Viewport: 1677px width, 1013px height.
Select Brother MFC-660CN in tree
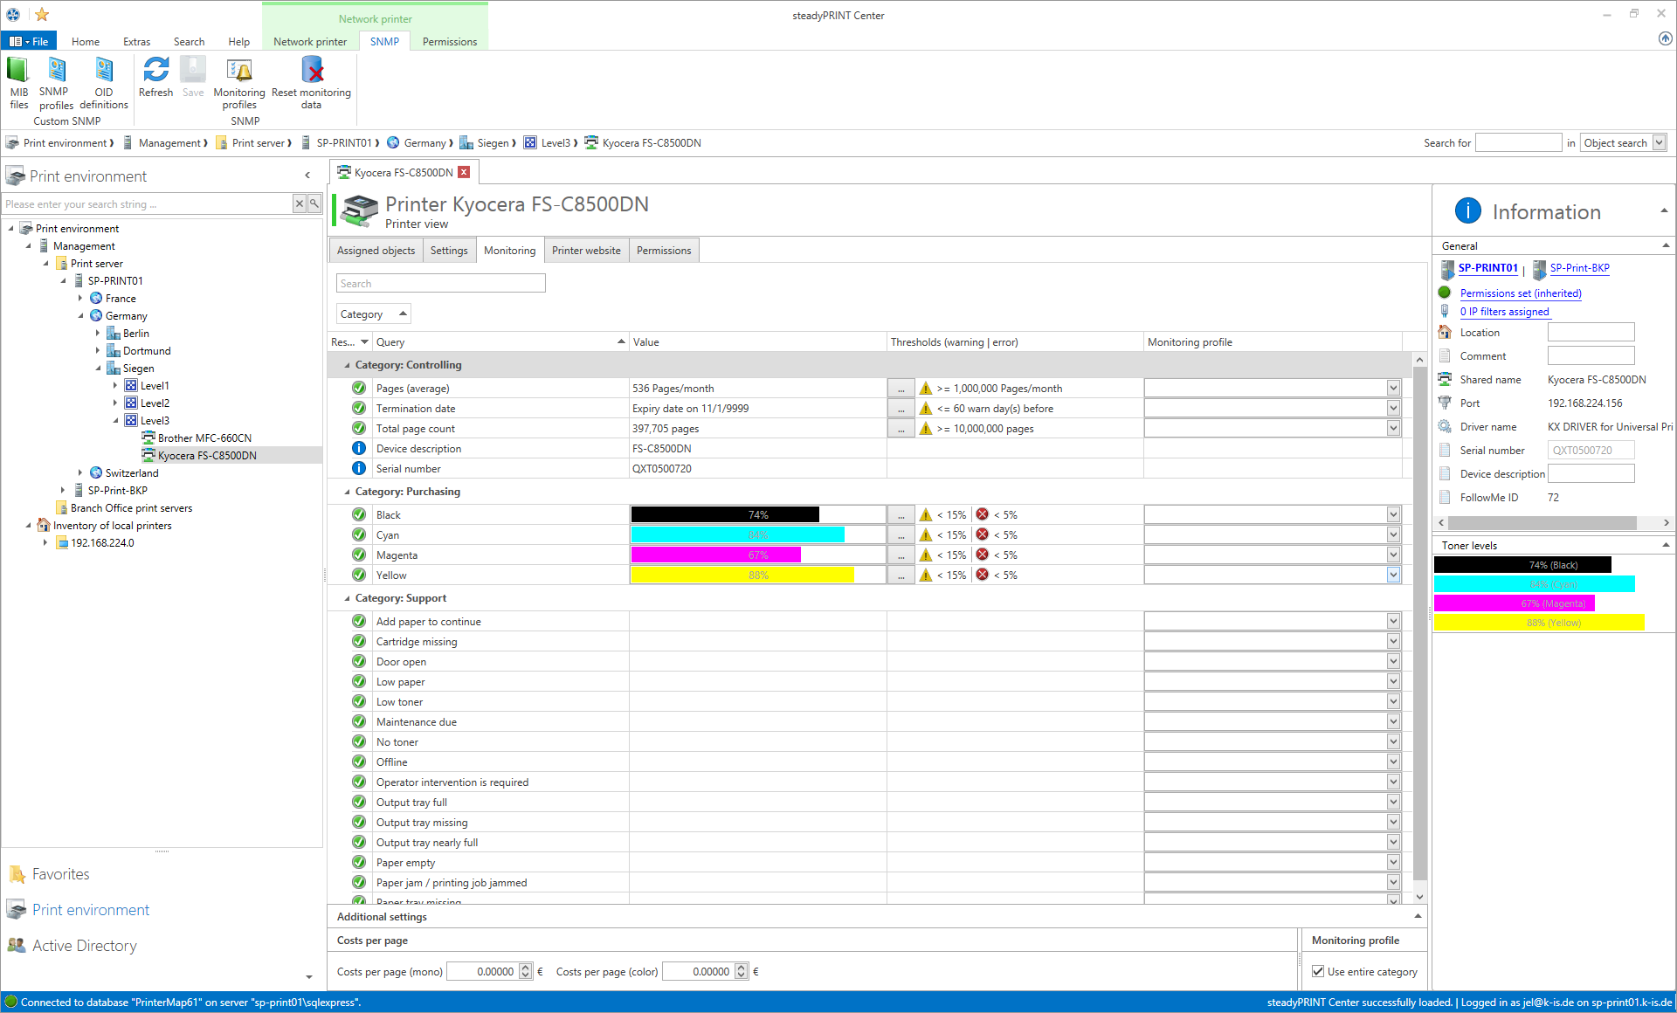coord(204,438)
